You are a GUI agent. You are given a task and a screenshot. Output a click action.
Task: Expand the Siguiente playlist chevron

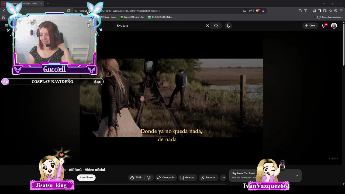[296, 175]
